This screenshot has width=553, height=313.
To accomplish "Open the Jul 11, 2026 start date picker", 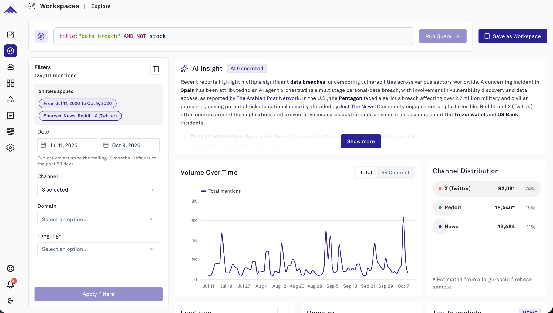I will pyautogui.click(x=67, y=145).
